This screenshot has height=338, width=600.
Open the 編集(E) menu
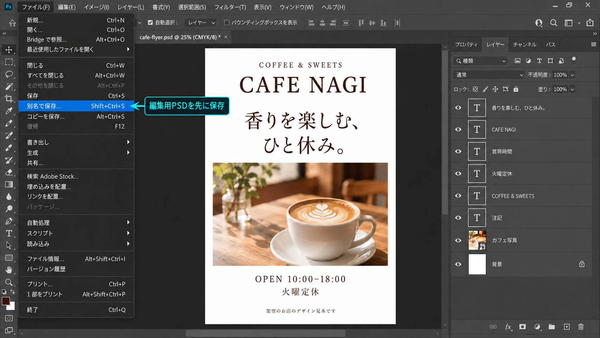point(67,7)
